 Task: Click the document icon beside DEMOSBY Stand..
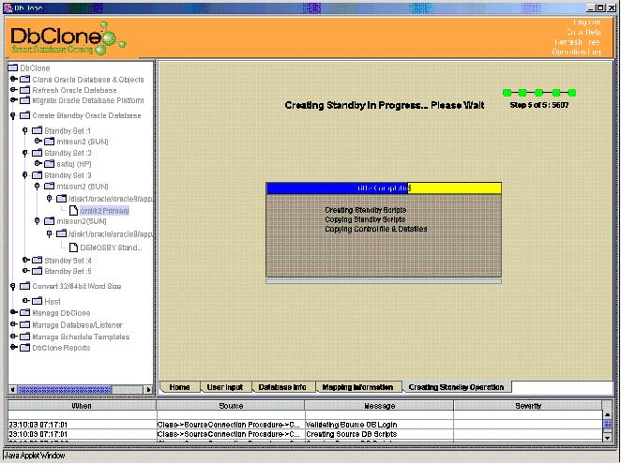tap(73, 247)
